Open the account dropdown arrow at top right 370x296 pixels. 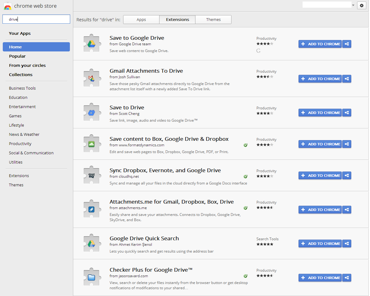[353, 4]
